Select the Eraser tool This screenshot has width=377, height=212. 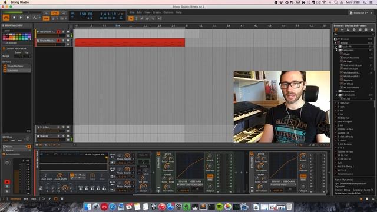pyautogui.click(x=147, y=18)
